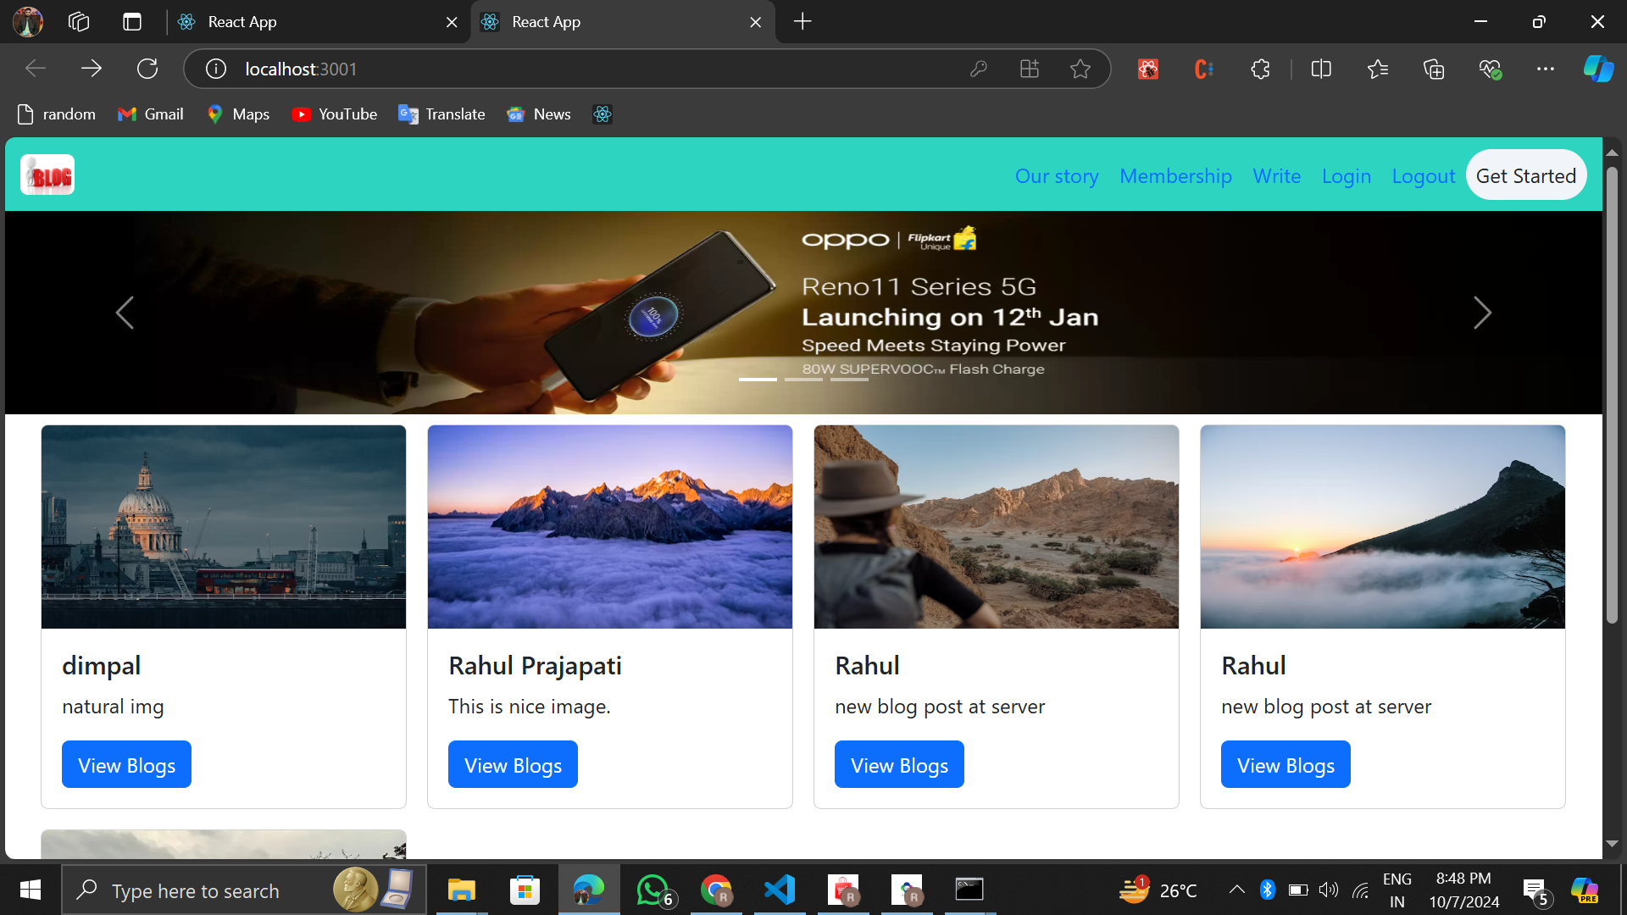The height and width of the screenshot is (915, 1627).
Task: Open the News bookmark
Action: tap(539, 114)
